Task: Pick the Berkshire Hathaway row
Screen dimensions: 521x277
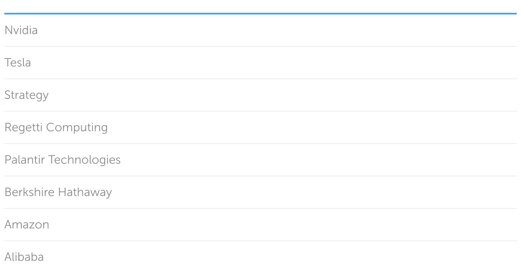Action: [x=260, y=192]
